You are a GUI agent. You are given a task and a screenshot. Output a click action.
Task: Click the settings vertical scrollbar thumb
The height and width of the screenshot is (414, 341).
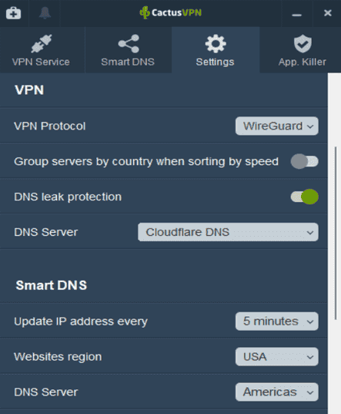click(x=336, y=233)
